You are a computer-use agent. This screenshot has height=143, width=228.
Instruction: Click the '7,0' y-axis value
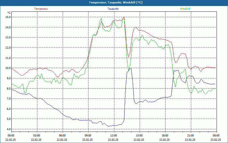(x=9, y=99)
